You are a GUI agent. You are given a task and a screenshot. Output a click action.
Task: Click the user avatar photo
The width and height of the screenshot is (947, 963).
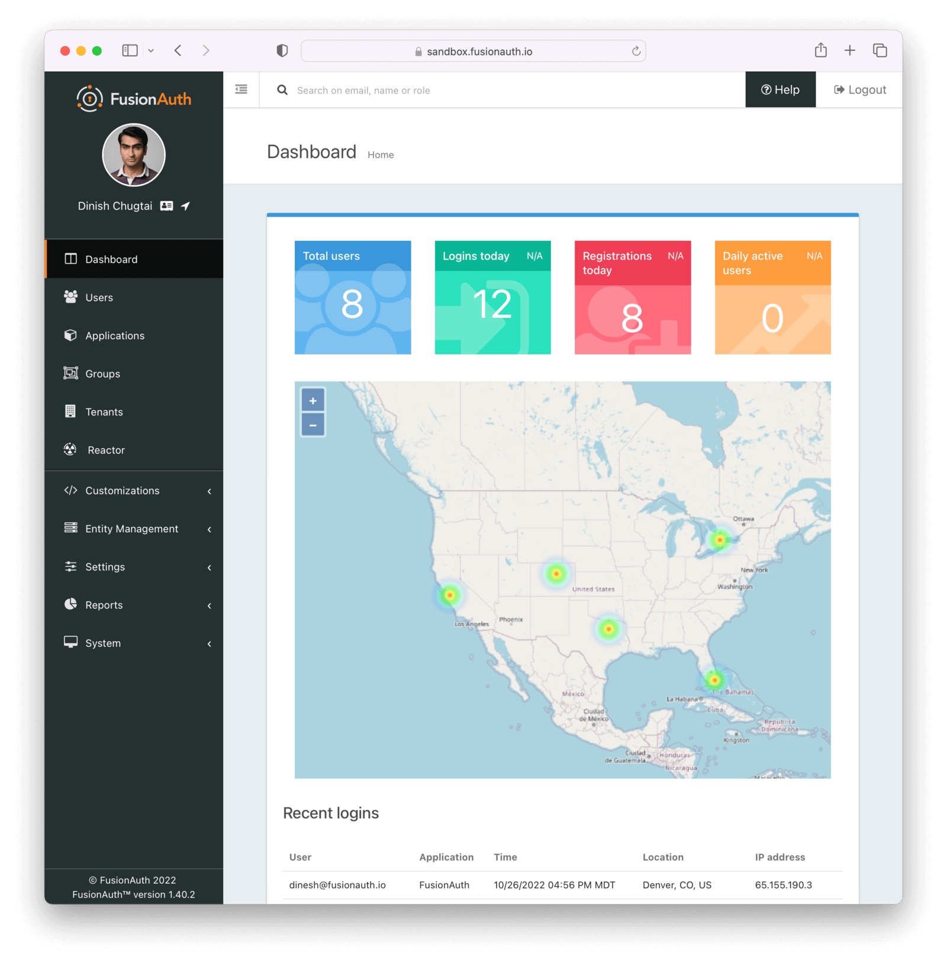coord(134,155)
